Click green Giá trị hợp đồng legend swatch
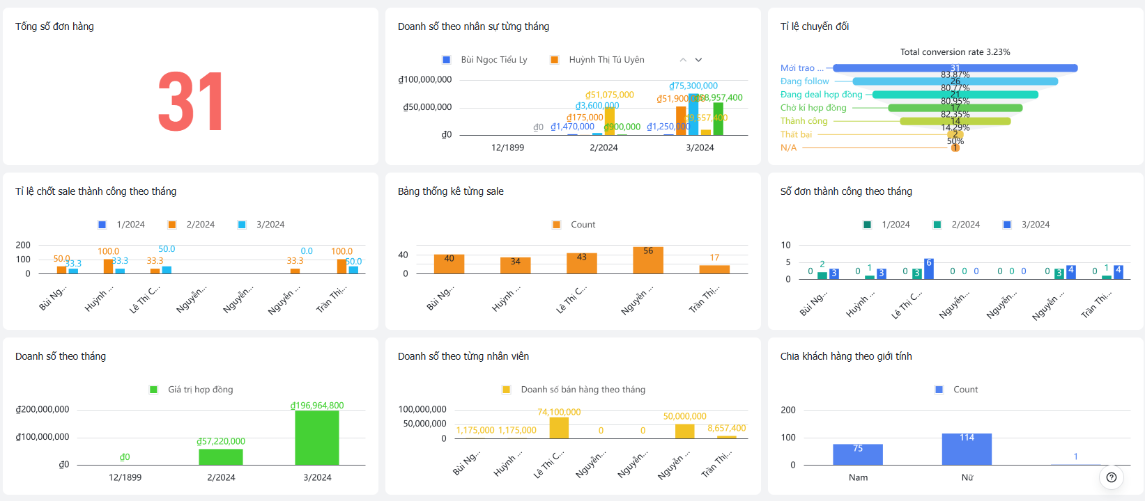The width and height of the screenshot is (1145, 501). point(153,390)
